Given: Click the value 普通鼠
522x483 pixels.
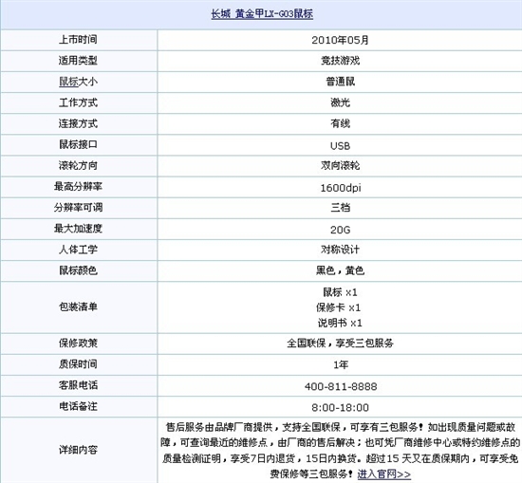Looking at the screenshot, I should pos(340,82).
